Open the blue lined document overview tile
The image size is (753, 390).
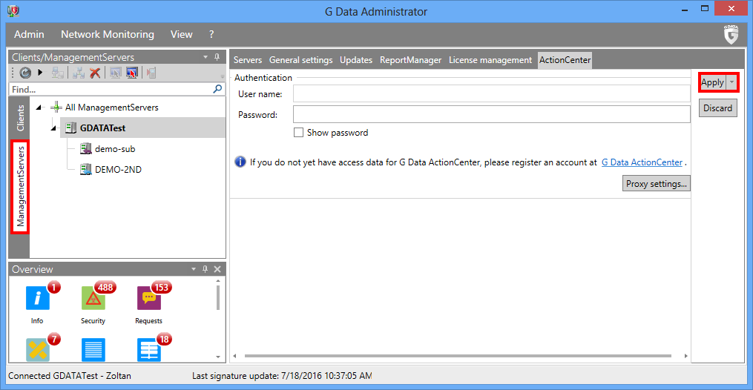coord(93,350)
